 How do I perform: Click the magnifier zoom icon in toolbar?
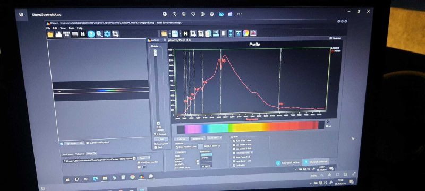99,34
